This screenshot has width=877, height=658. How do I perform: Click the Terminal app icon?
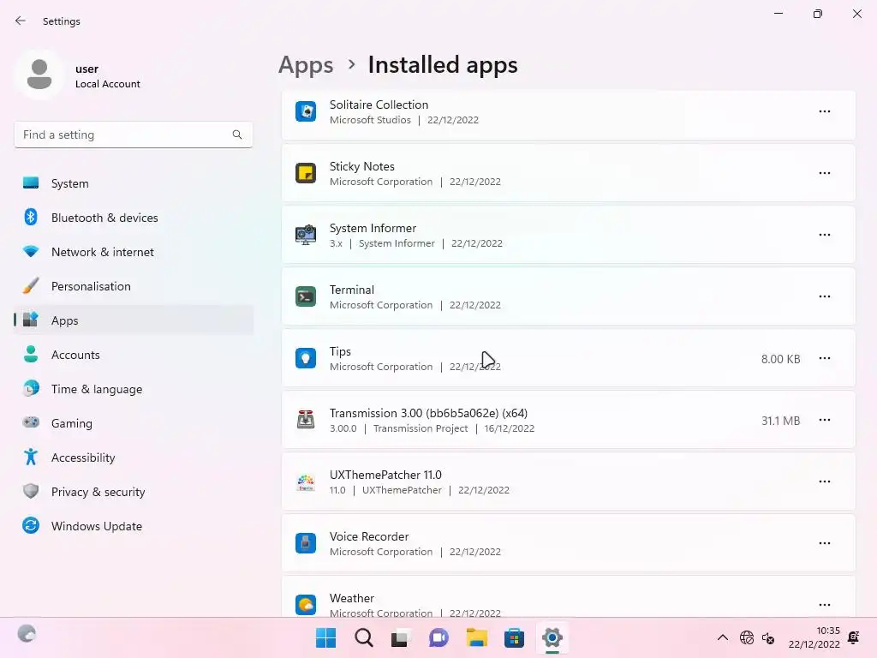pyautogui.click(x=306, y=296)
